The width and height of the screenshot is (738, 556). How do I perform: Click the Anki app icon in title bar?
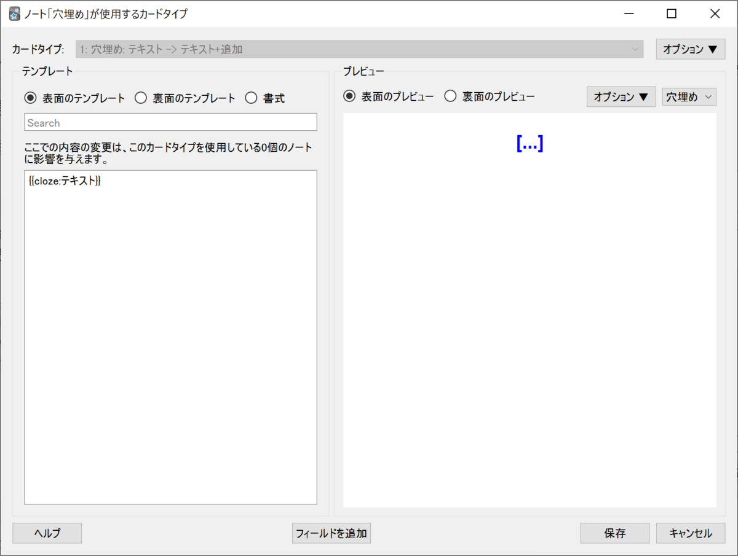click(x=15, y=14)
